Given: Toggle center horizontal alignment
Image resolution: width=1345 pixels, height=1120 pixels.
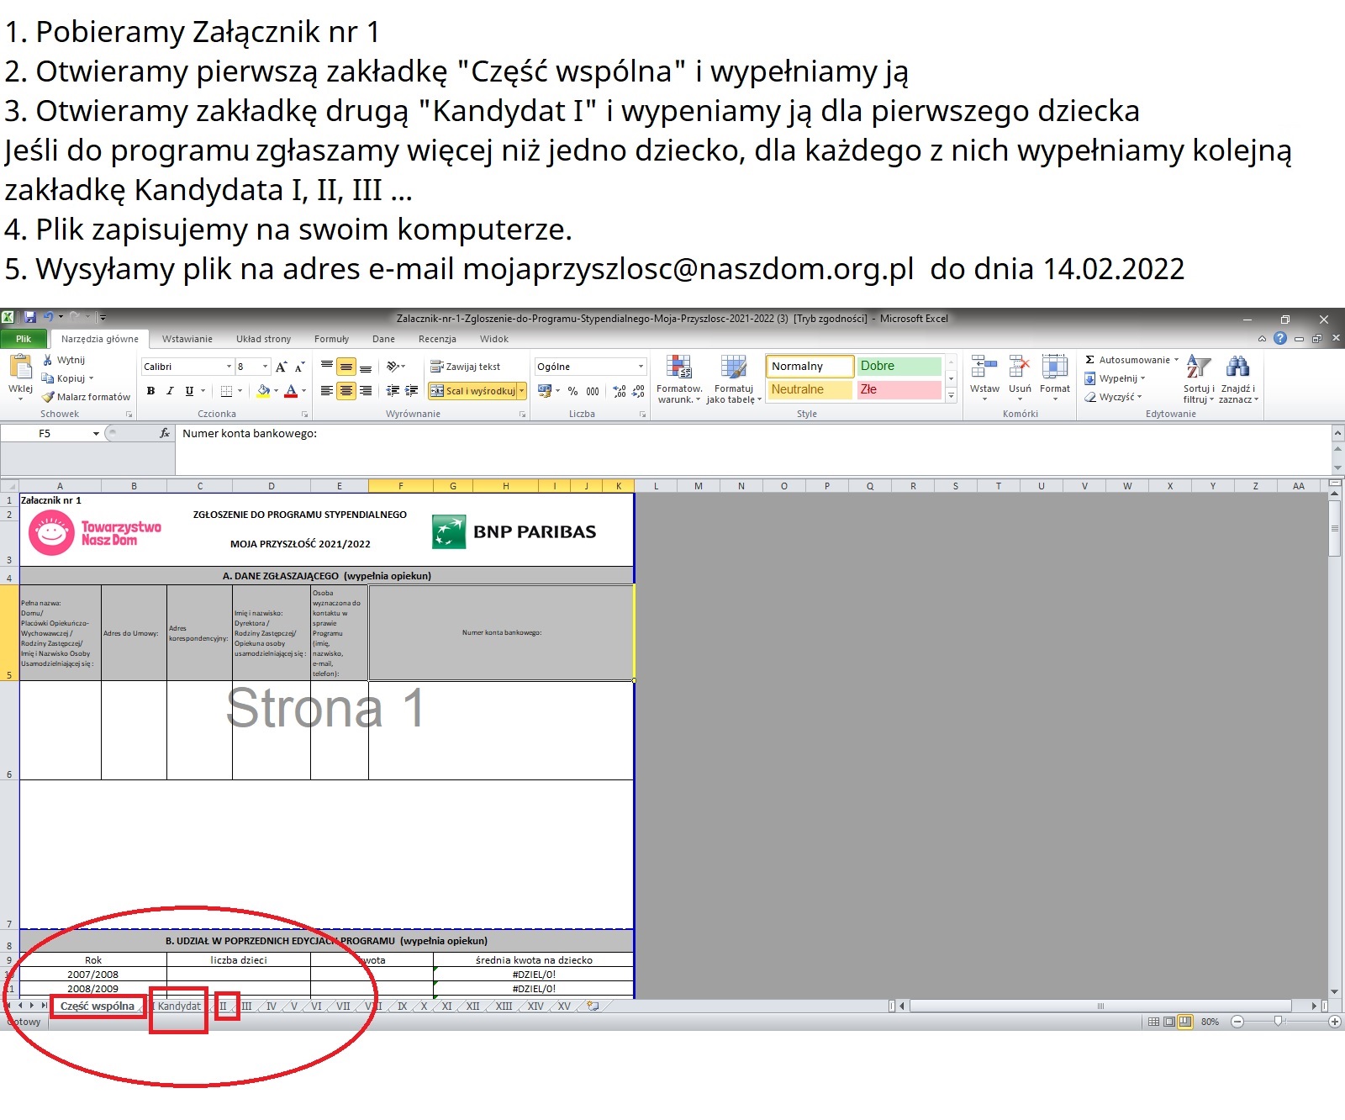Looking at the screenshot, I should tap(346, 391).
